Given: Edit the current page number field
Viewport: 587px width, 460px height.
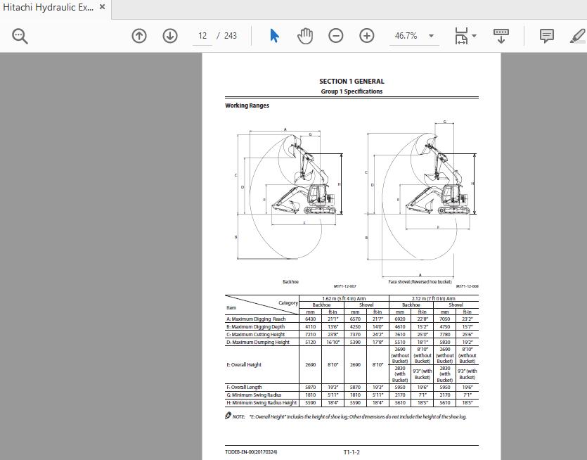Looking at the screenshot, I should [x=202, y=35].
